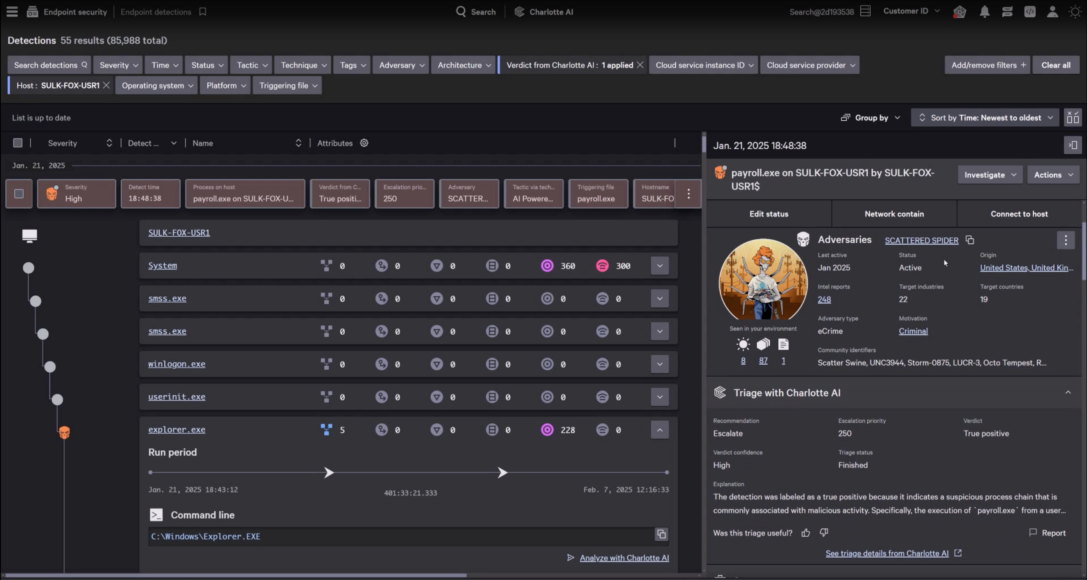
Task: Open the notifications bell
Action: (x=984, y=12)
